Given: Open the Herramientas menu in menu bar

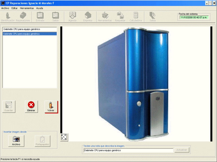Looking at the screenshot, I should coord(27,8).
